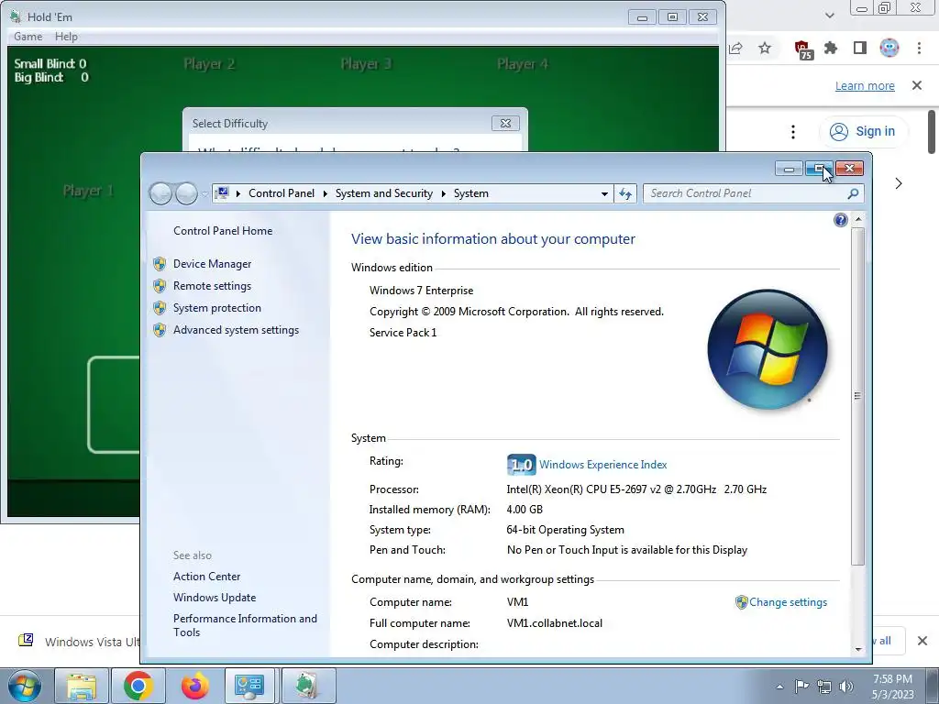
Task: Click Control Panel taskbar button
Action: pyautogui.click(x=249, y=686)
